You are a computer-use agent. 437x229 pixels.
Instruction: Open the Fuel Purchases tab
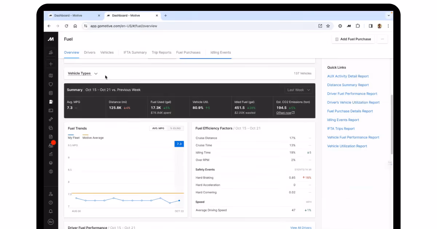[x=188, y=52]
